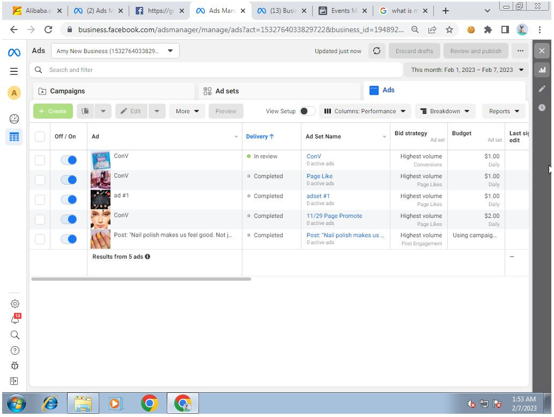The width and height of the screenshot is (554, 417).
Task: Click the sidebar collapse panel icon
Action: [14, 381]
